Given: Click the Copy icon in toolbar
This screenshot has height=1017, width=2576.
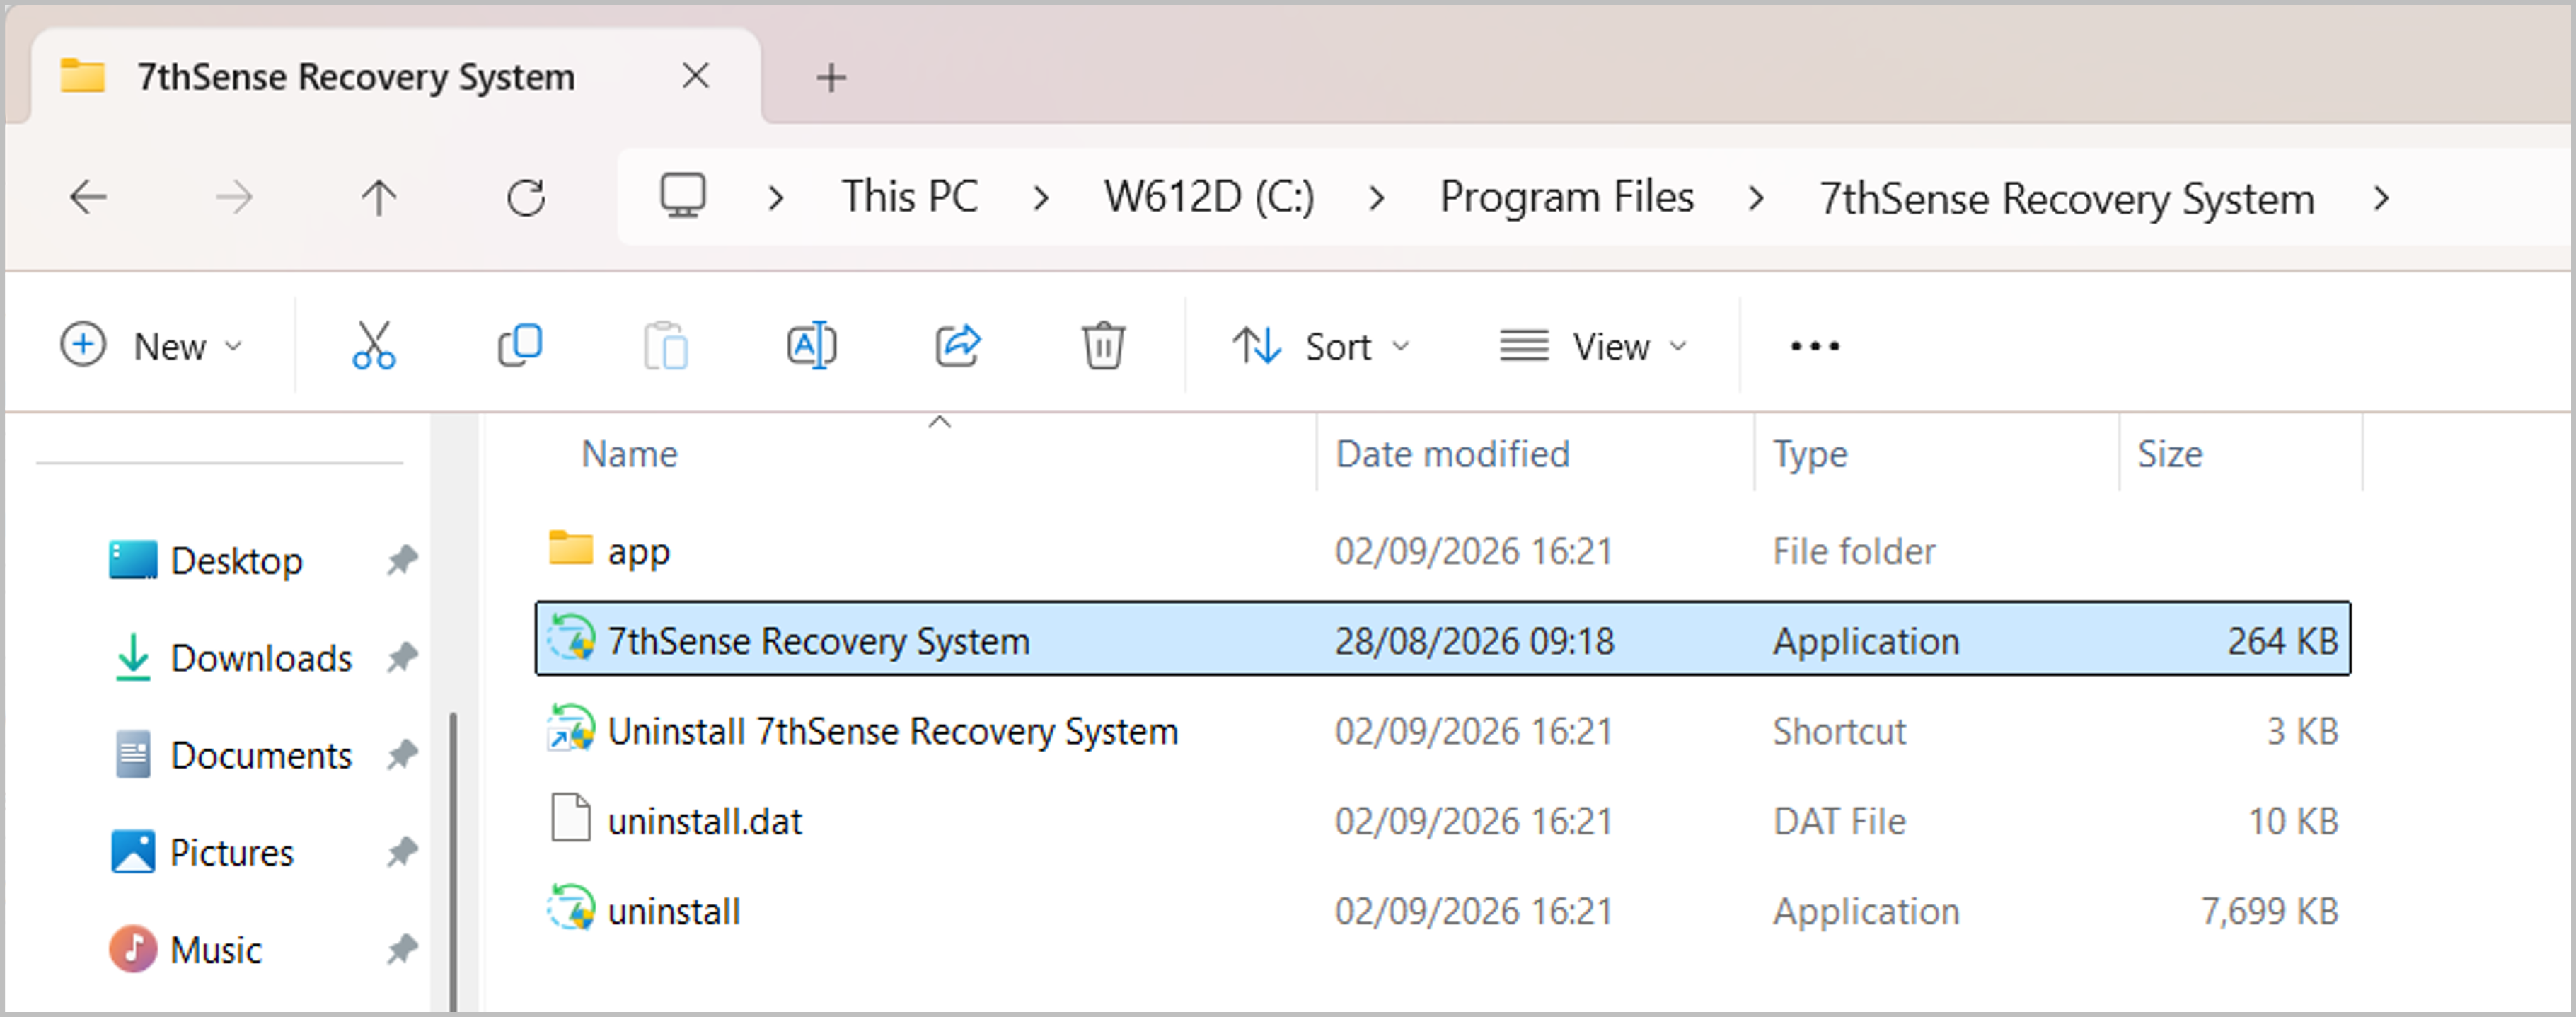Looking at the screenshot, I should (520, 346).
